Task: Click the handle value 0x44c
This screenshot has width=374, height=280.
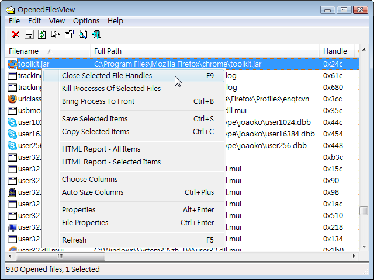Action: point(333,122)
